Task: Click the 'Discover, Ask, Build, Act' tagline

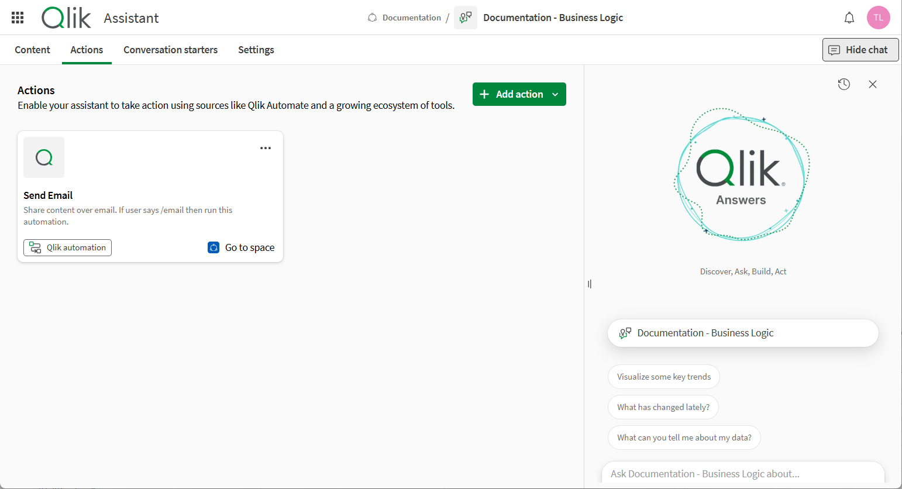Action: coord(743,271)
